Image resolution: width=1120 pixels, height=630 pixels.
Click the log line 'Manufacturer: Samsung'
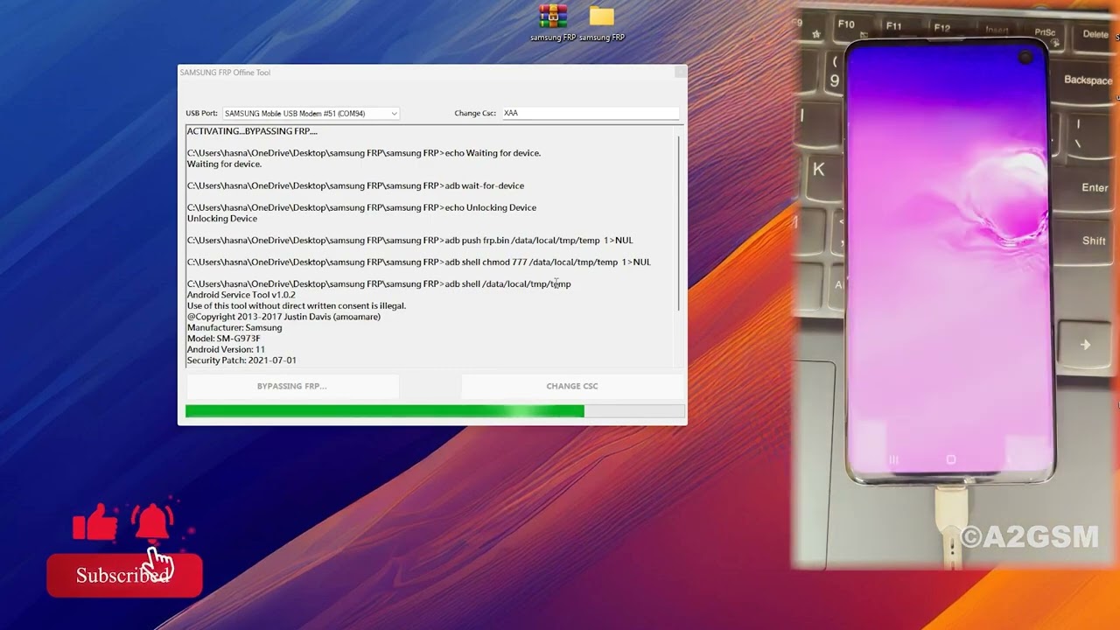point(234,327)
